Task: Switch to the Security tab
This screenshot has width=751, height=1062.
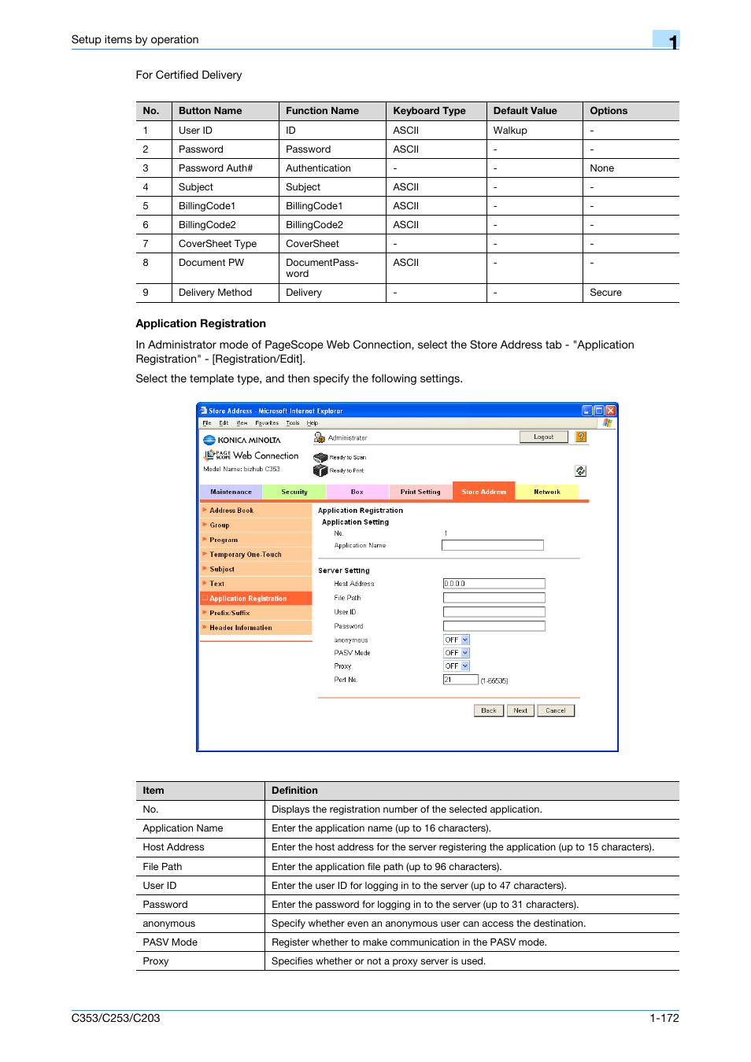Action: [x=294, y=492]
